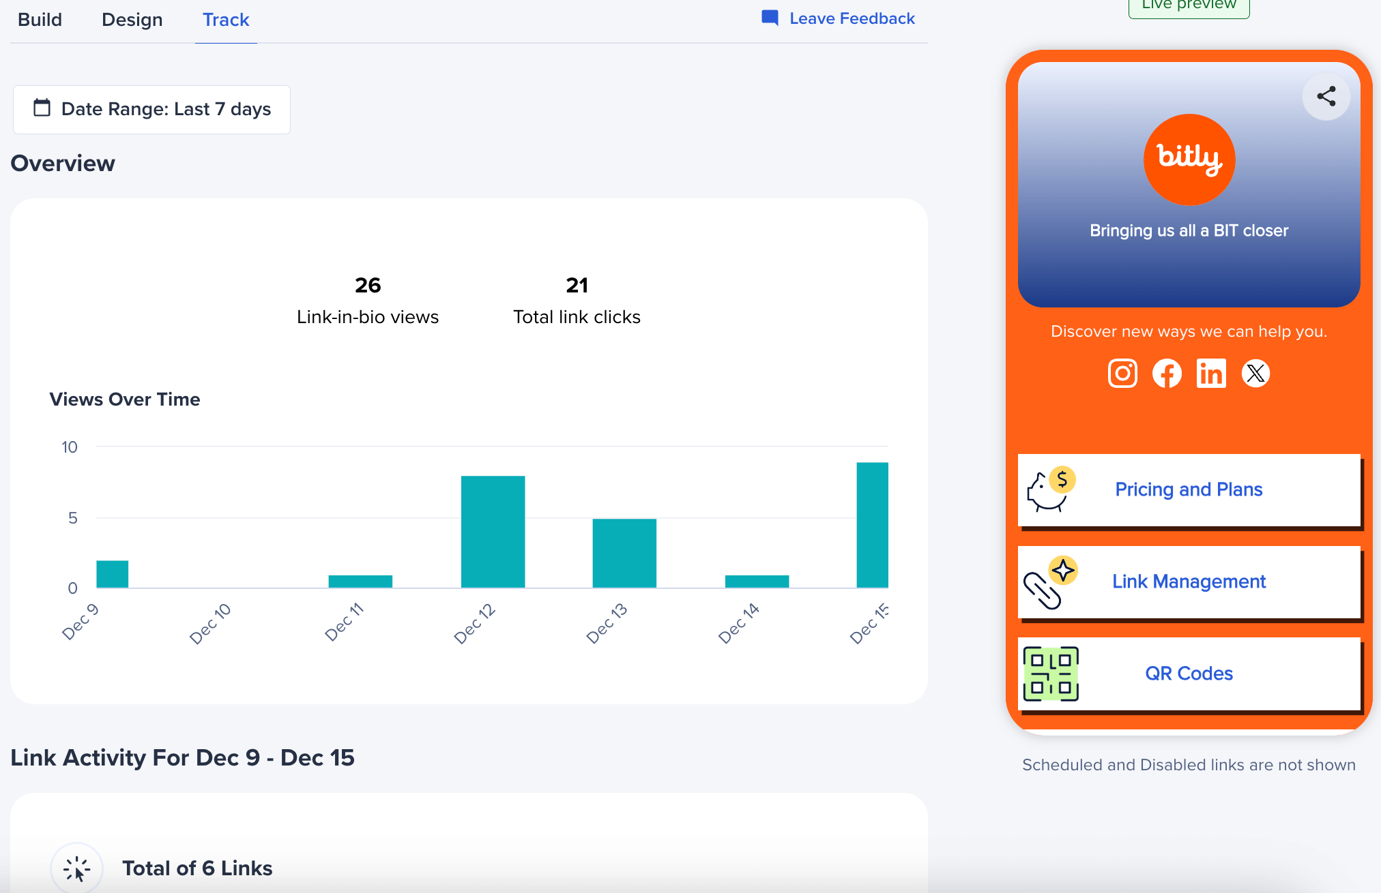
Task: Click the LinkedIn icon in preview
Action: click(1211, 374)
